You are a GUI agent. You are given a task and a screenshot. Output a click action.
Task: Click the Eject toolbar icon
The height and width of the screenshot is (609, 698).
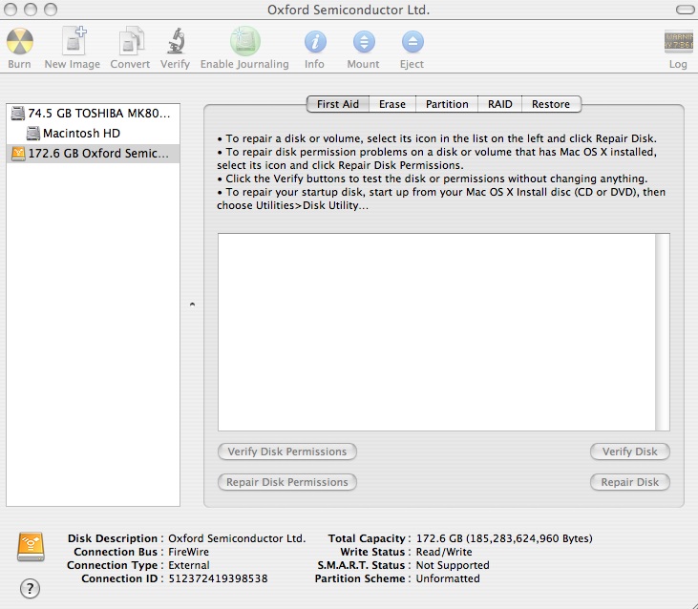[412, 42]
